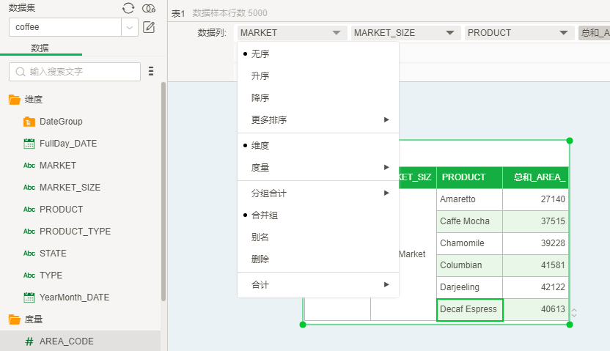Choose 升序 ascending sort
Image resolution: width=610 pixels, height=351 pixels.
[260, 76]
